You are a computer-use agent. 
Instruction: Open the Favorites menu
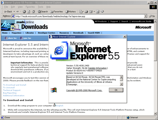pyautogui.click(x=30, y=7)
